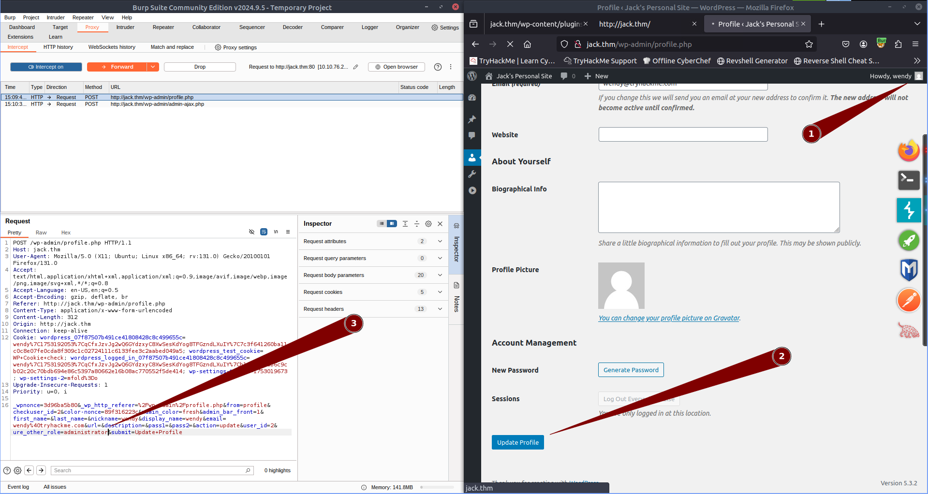Drop the intercepted request
This screenshot has width=928, height=494.
pyautogui.click(x=200, y=67)
